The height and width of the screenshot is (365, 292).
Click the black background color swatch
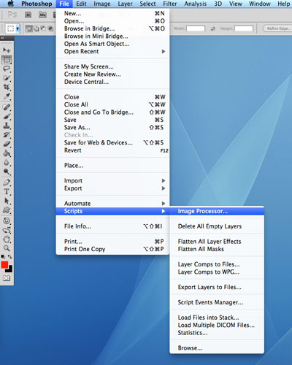coord(9,269)
